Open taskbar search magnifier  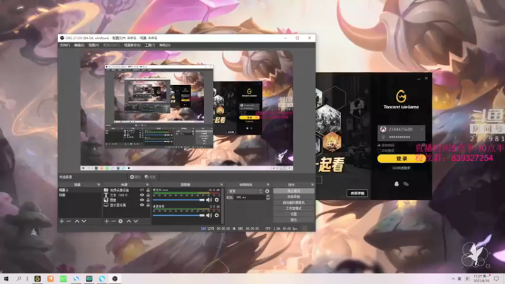[x=19, y=278]
